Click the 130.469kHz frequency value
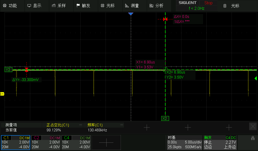258x151 pixels. coord(98,130)
